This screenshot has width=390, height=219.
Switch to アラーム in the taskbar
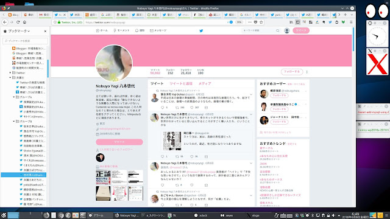pos(99,215)
